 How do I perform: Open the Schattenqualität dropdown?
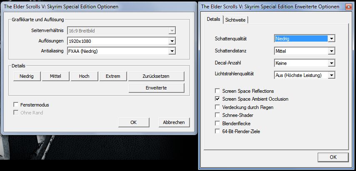331,39
